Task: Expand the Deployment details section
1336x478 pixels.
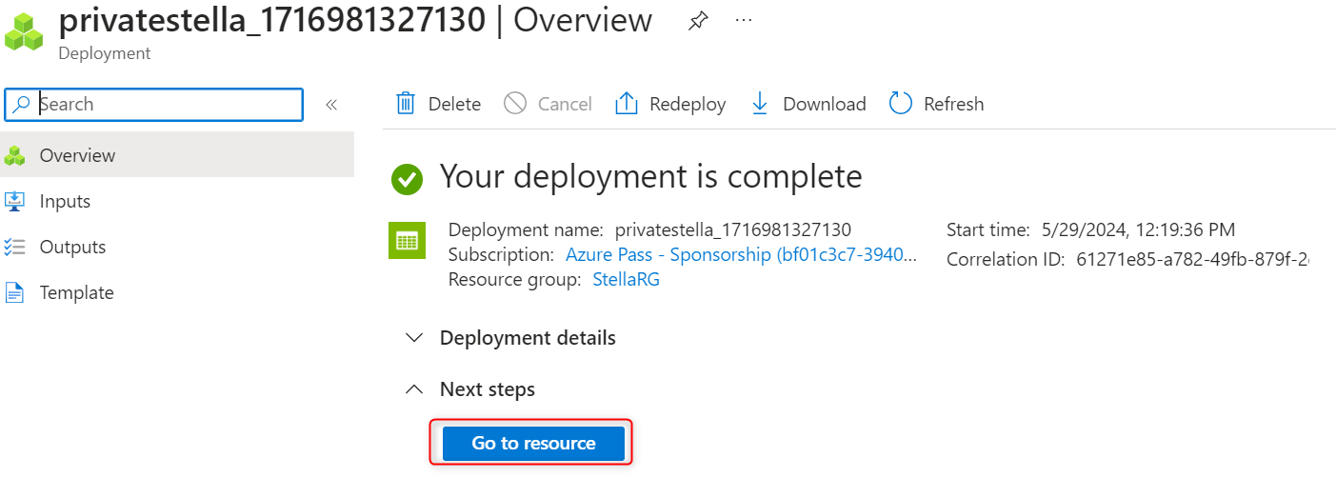Action: 413,338
